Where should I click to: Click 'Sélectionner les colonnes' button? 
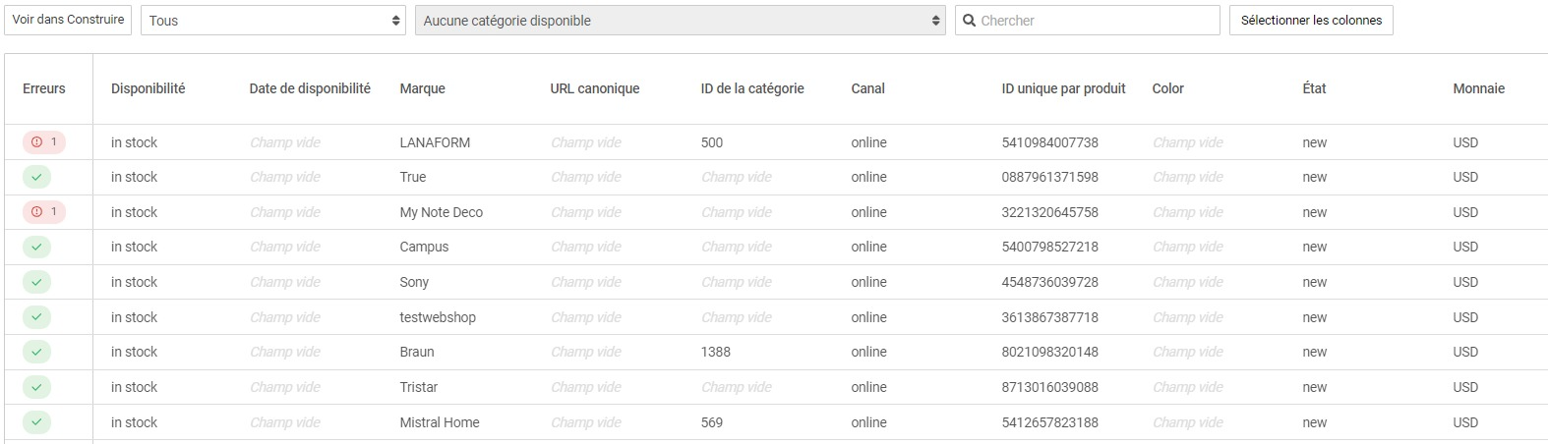(1310, 21)
